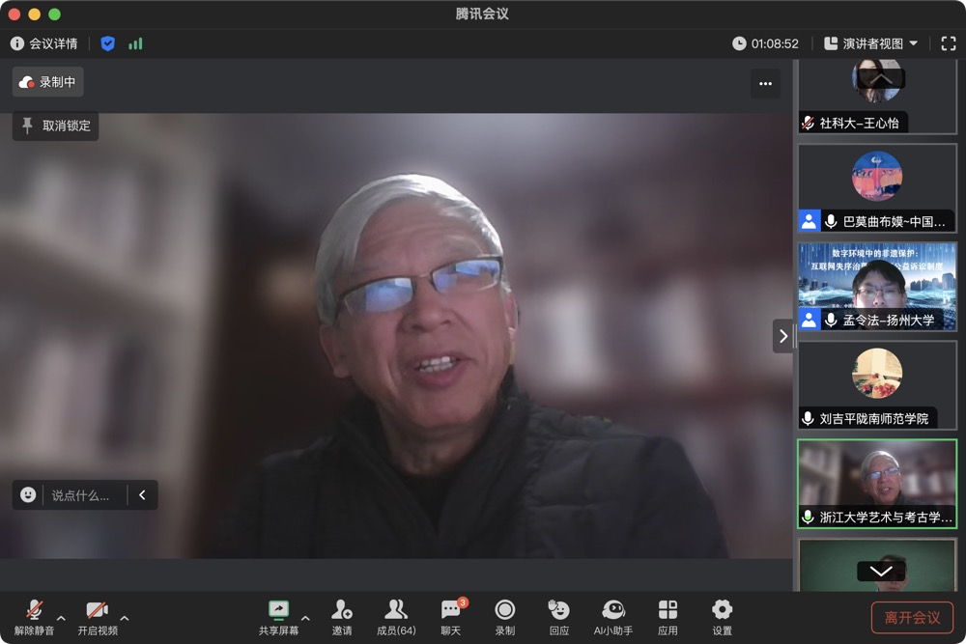Click 刘吉平's microphone icon
This screenshot has width=966, height=644.
808,419
